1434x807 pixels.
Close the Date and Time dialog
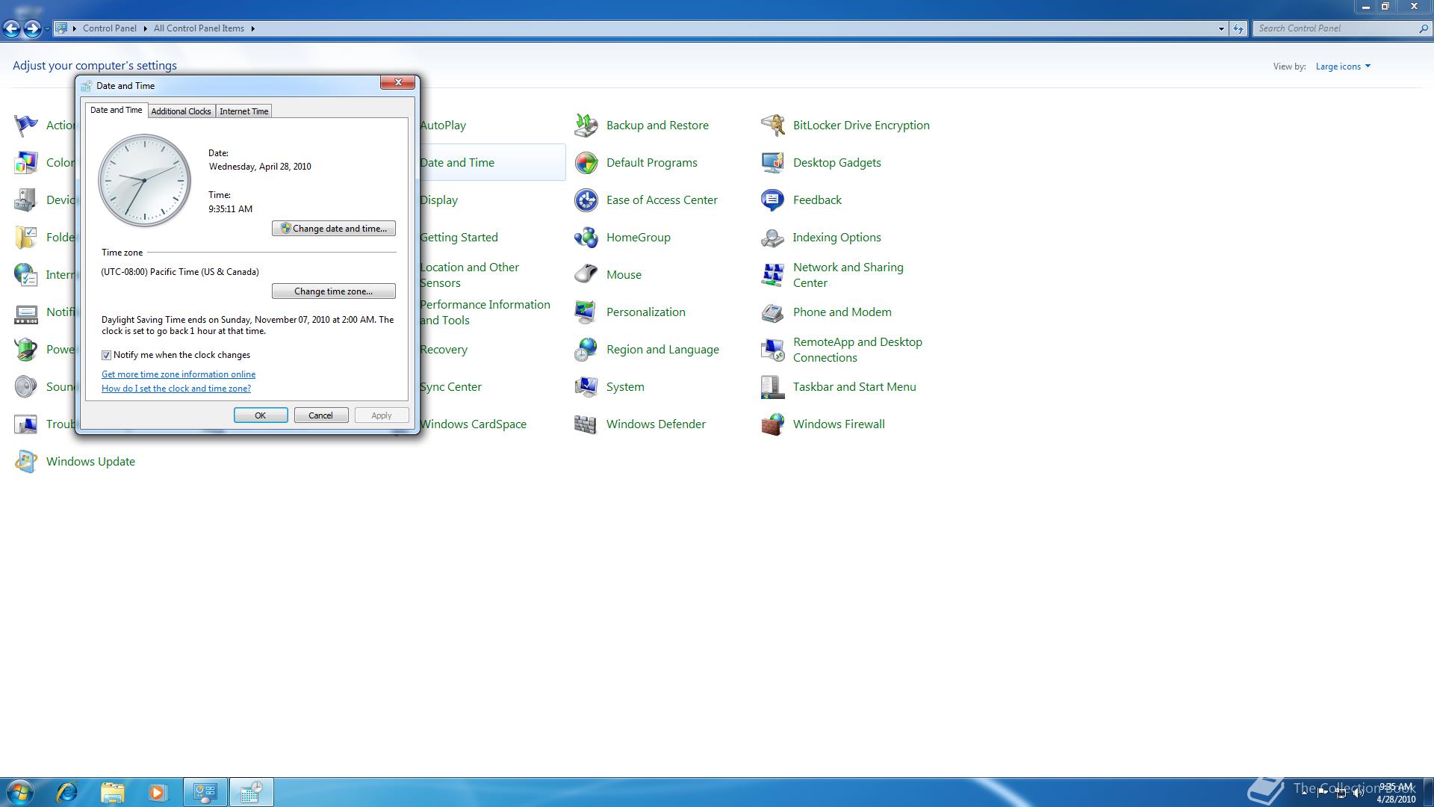pos(398,82)
